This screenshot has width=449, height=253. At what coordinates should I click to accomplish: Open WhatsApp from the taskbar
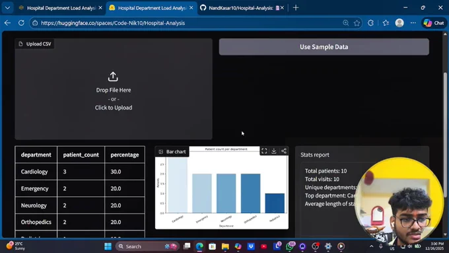pyautogui.click(x=289, y=246)
